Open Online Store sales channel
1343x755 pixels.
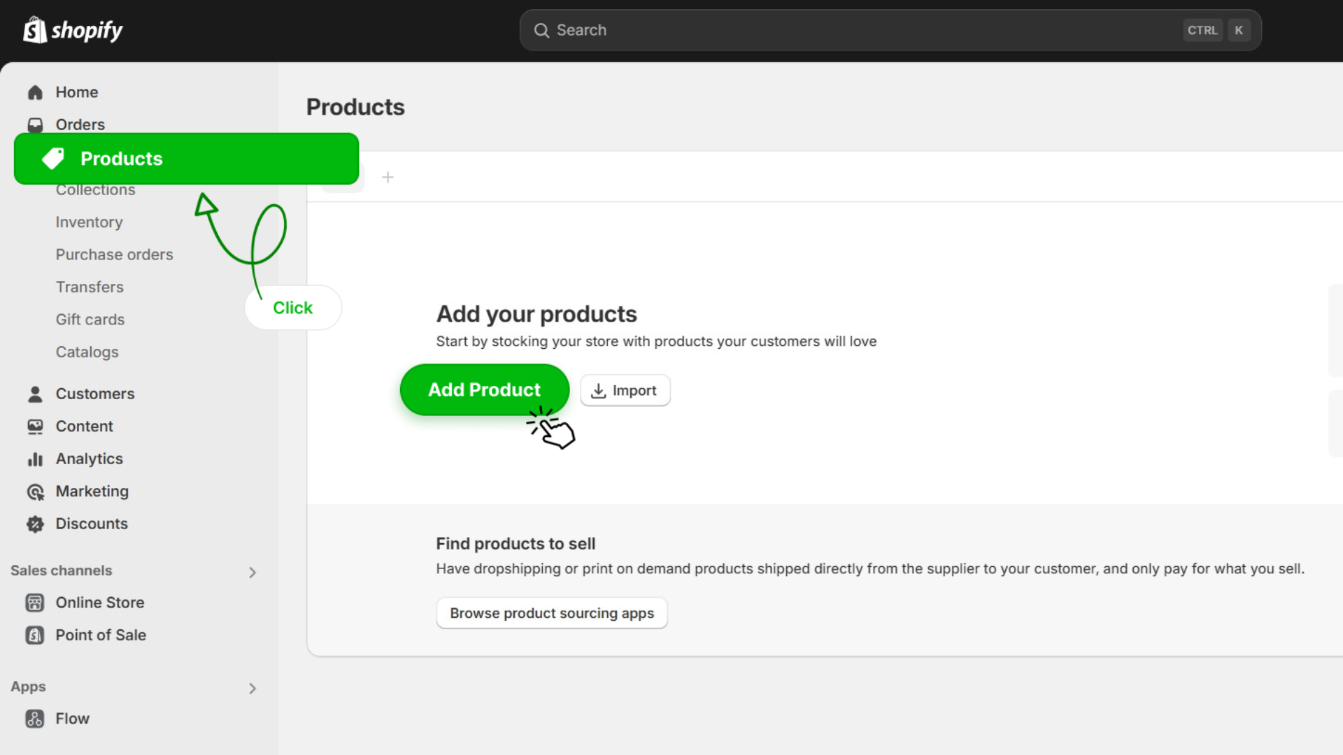click(x=100, y=603)
